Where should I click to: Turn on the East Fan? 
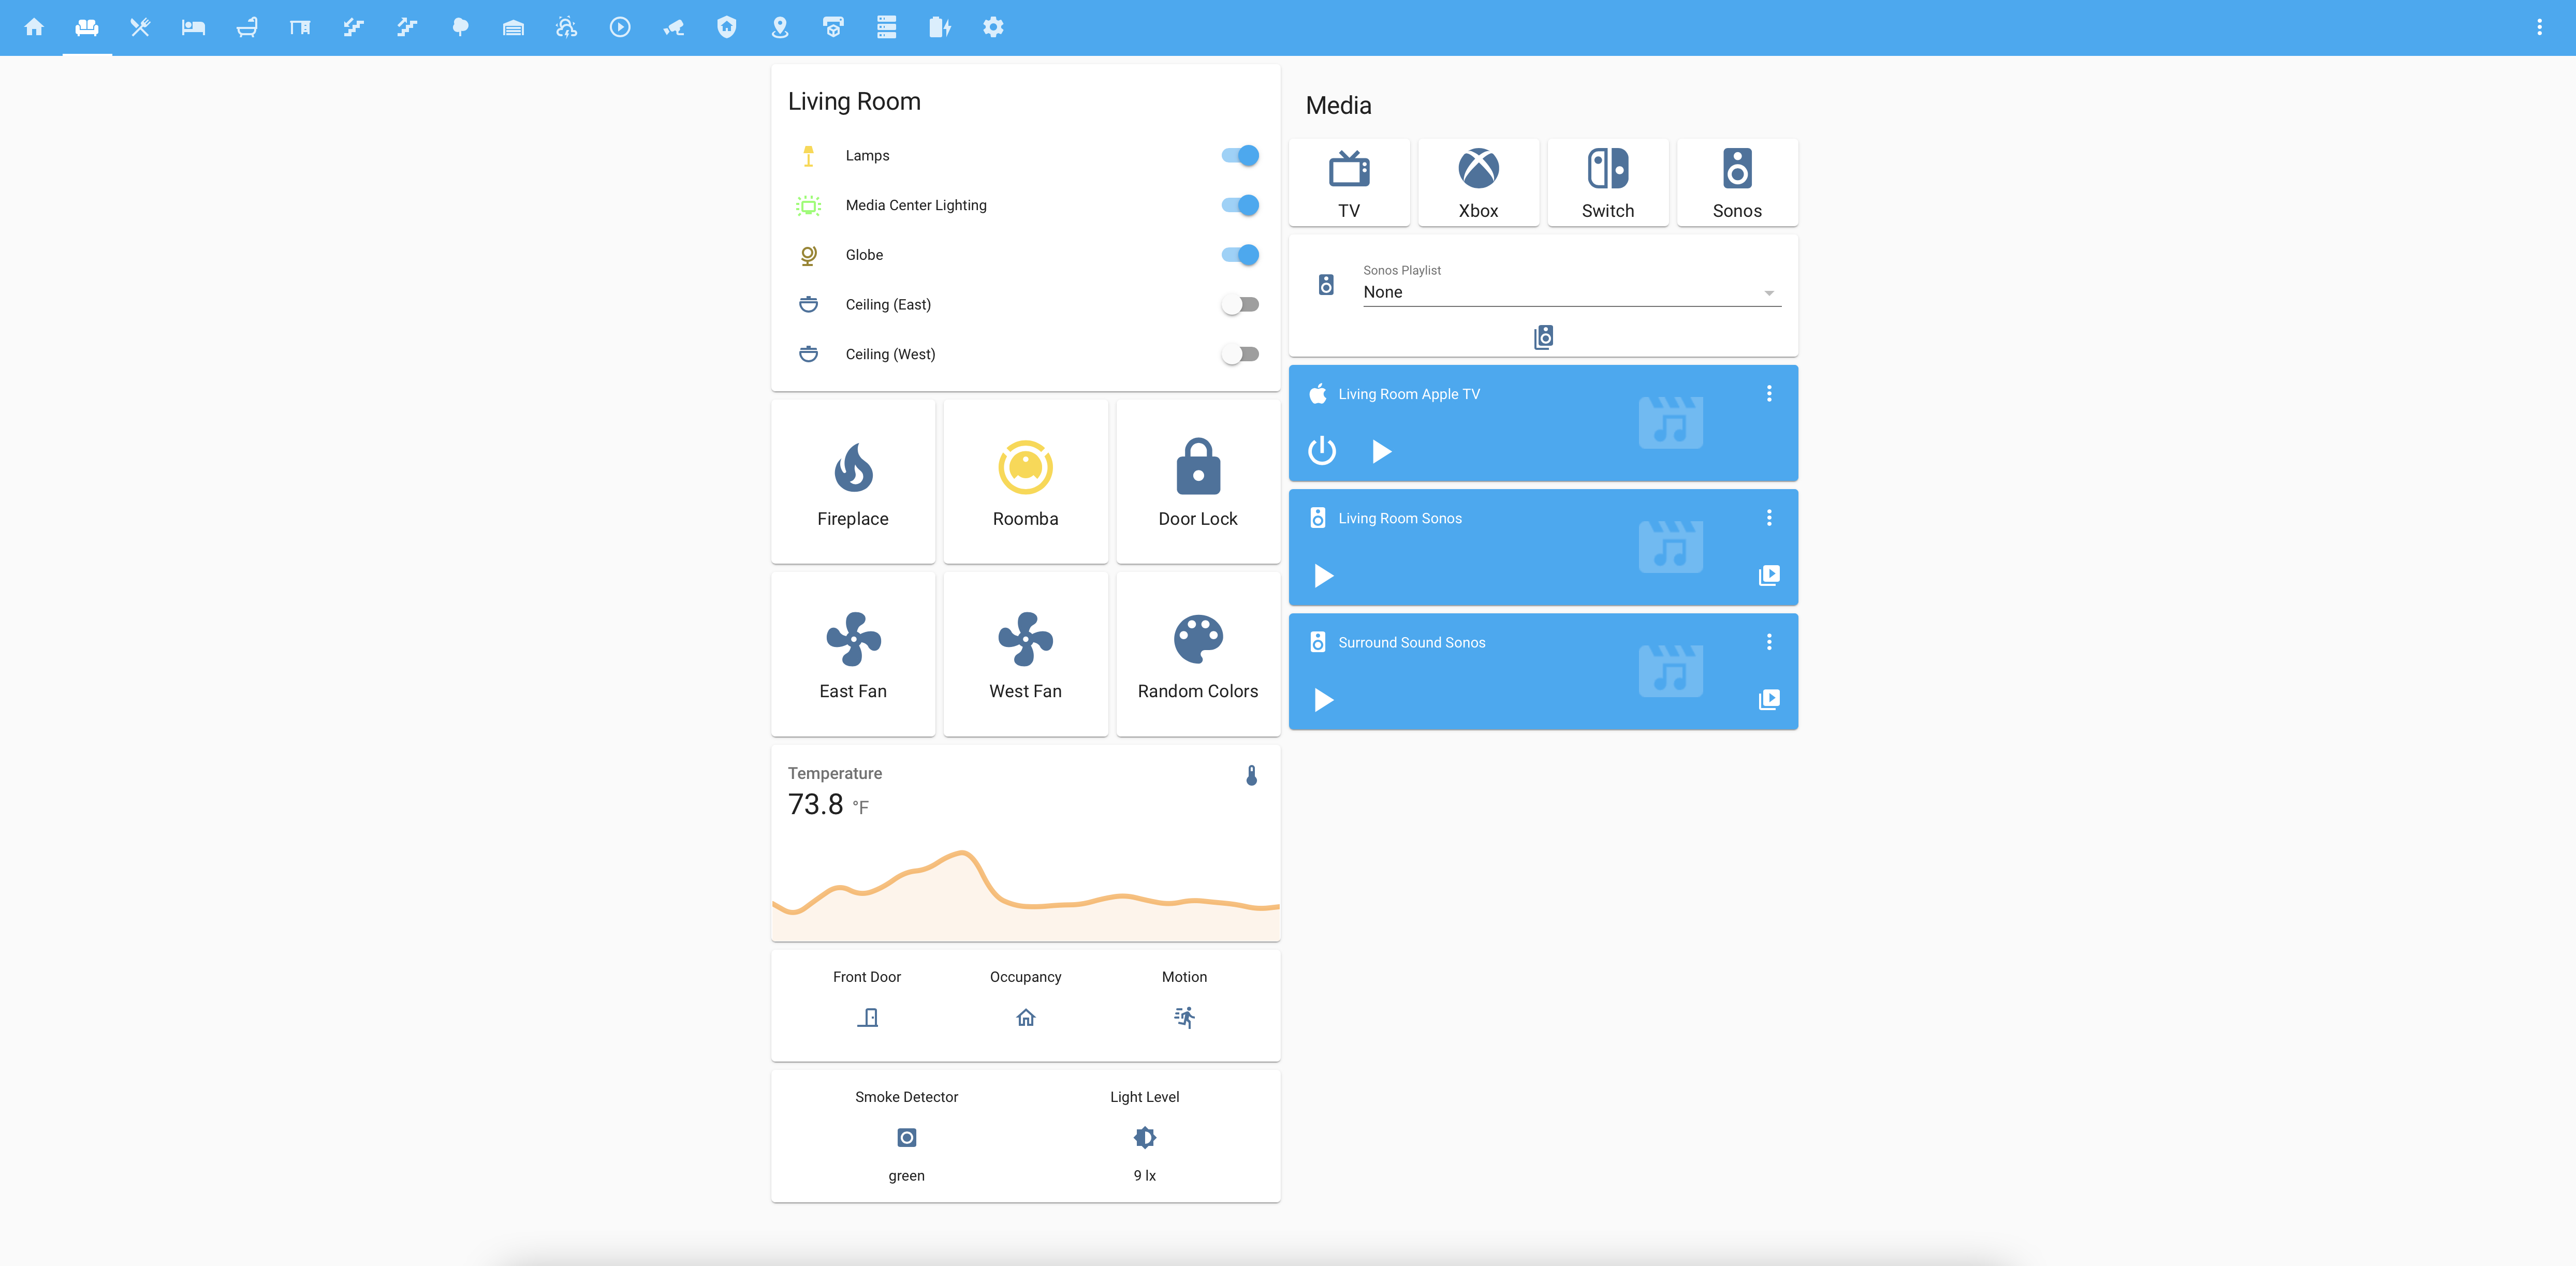(x=853, y=640)
